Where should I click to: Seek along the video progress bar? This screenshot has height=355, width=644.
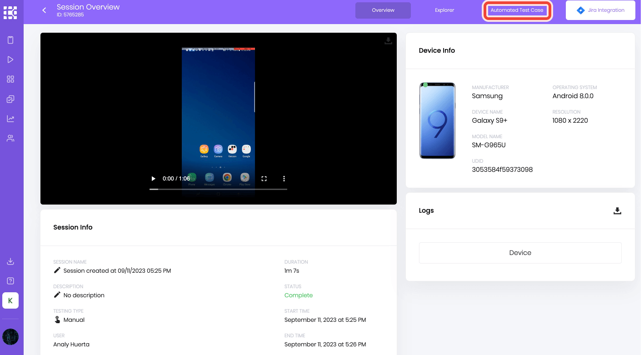coord(218,189)
